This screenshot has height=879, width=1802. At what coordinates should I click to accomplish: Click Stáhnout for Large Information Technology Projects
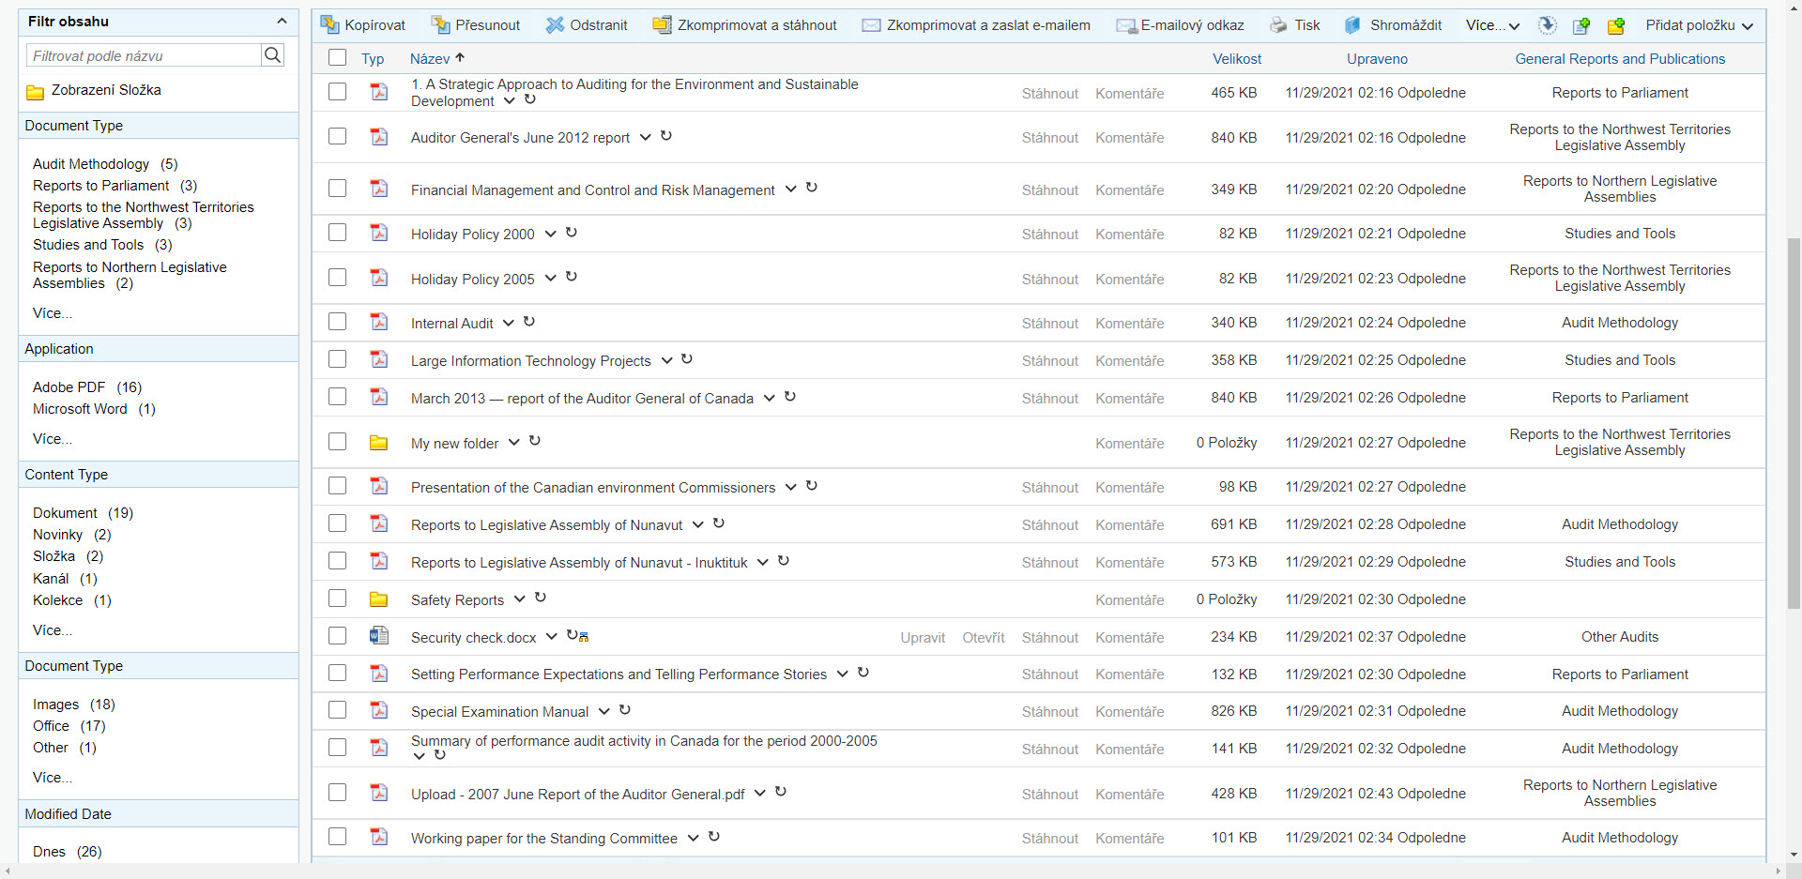point(1049,360)
